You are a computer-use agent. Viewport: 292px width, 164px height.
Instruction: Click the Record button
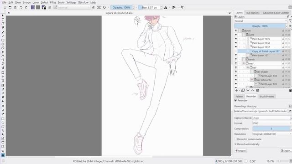pyautogui.click(x=240, y=151)
